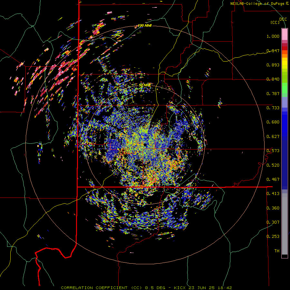This screenshot has width=290, height=290.
Task: Click the TH label on the scale
Action: coord(277,251)
